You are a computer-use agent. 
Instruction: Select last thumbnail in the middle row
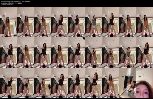(144, 53)
